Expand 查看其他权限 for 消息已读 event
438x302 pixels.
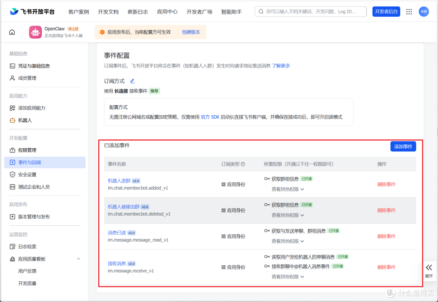coord(288,242)
